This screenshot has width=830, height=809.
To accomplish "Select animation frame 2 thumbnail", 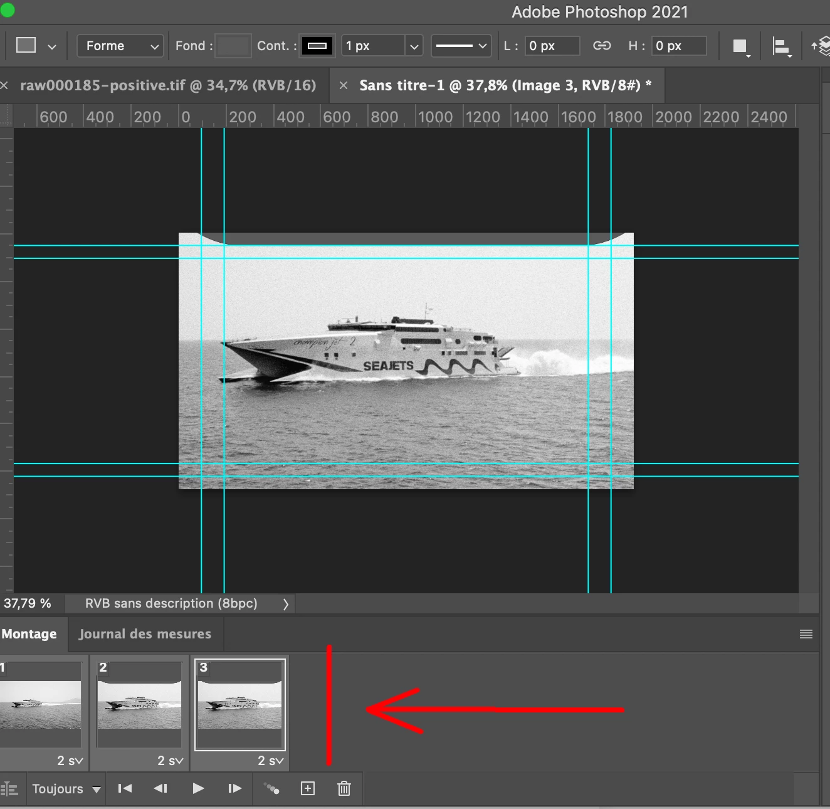I will point(139,704).
